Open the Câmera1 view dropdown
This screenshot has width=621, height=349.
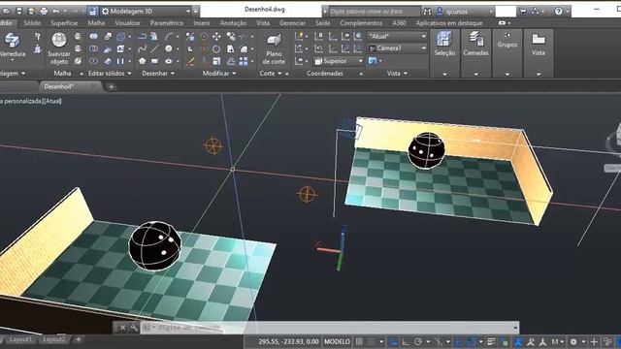tap(397, 48)
